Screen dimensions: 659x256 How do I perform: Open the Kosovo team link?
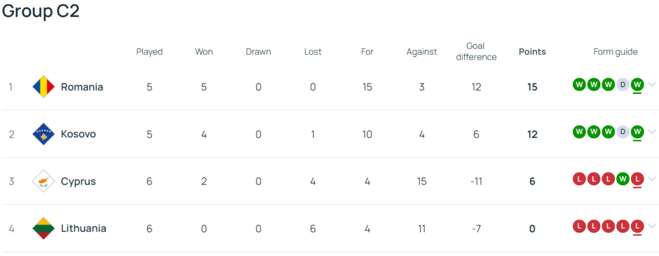(78, 134)
